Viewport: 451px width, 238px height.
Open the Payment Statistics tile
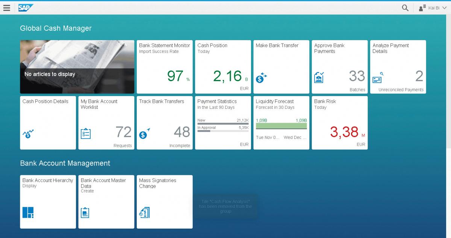[x=223, y=123]
